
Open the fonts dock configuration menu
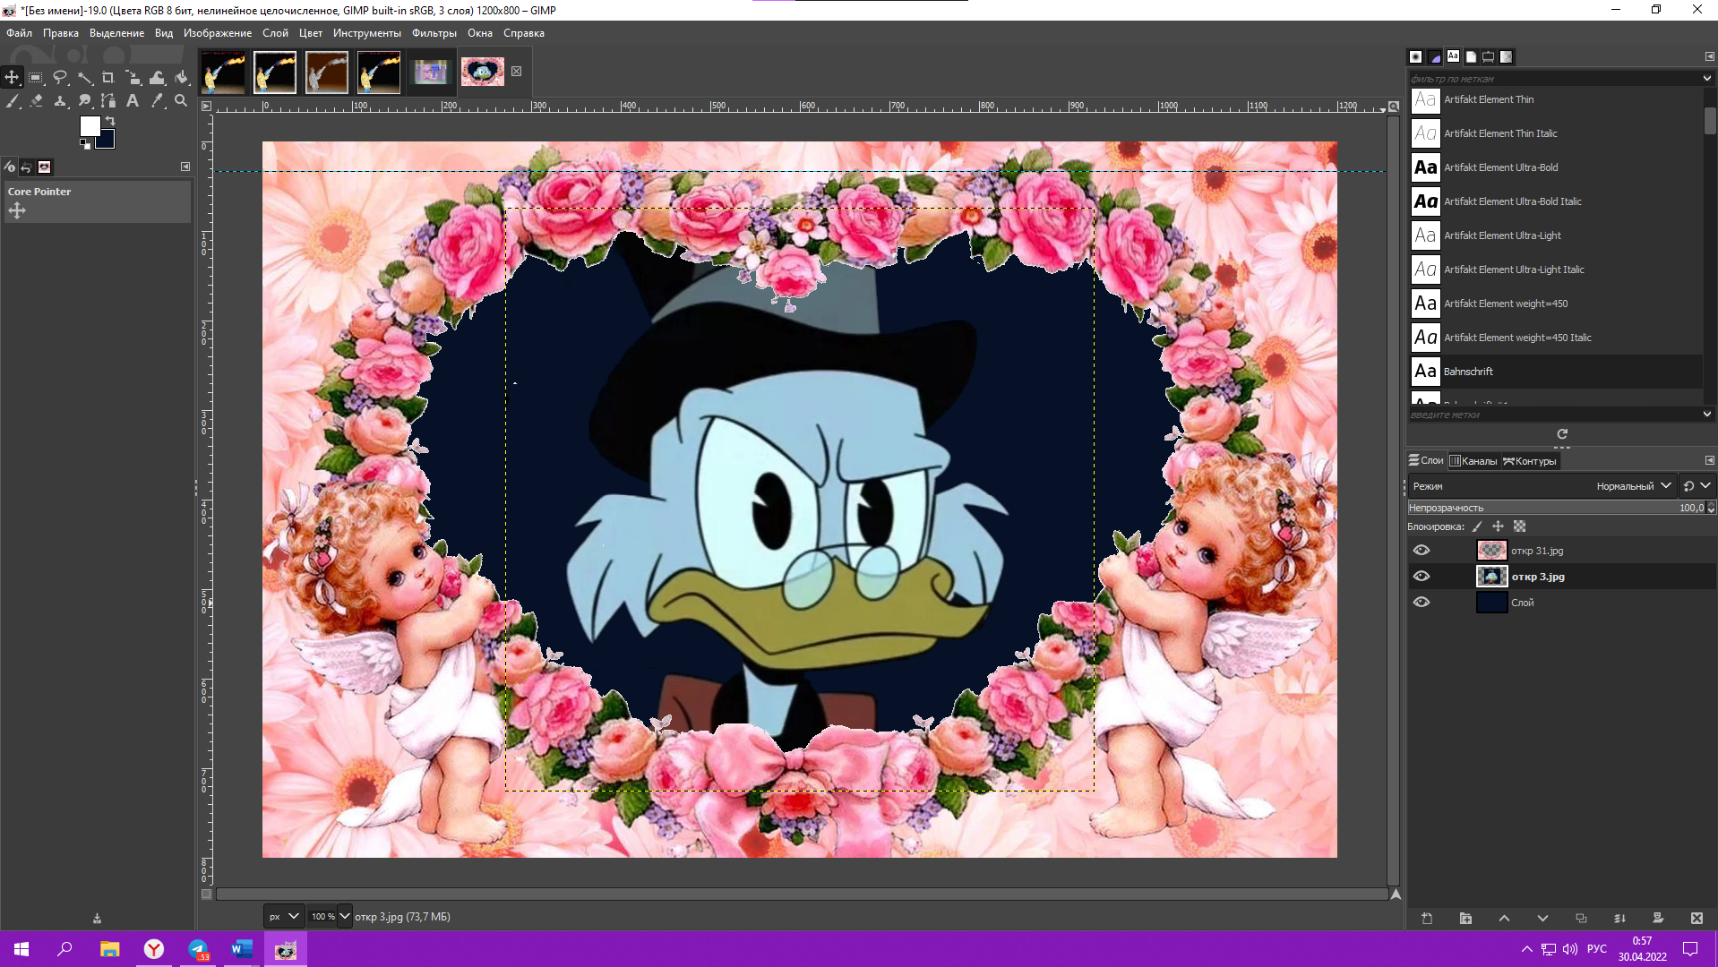[1710, 56]
